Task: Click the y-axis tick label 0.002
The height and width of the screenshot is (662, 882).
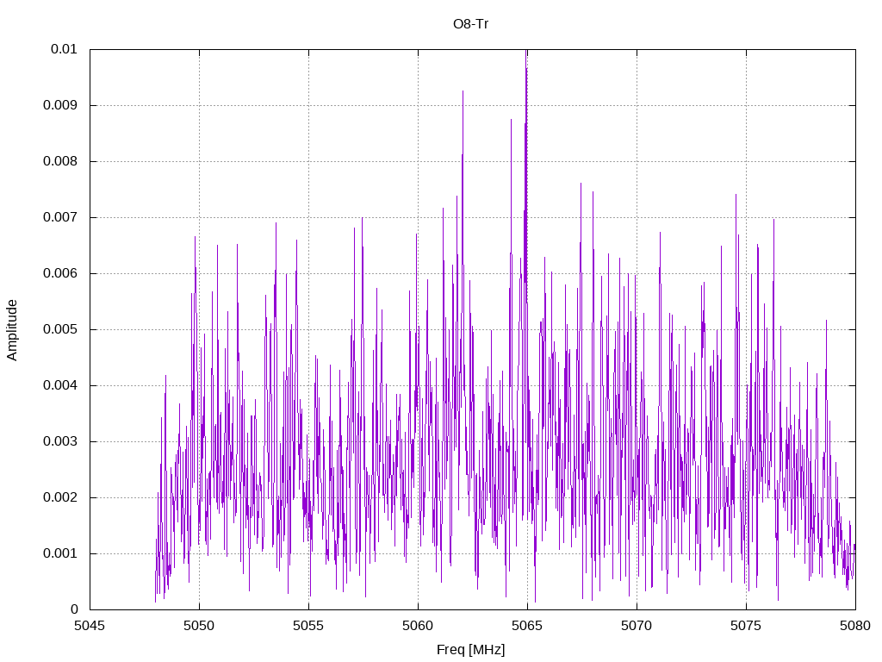Action: point(60,497)
